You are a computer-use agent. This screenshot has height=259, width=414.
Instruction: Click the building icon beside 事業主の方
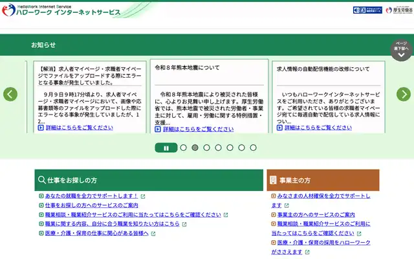[273, 180]
